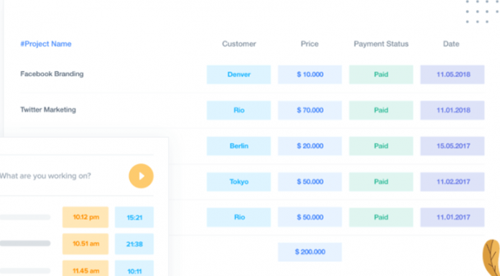Select the 10.12 pm time entry
The image size is (500, 276).
[x=85, y=217]
